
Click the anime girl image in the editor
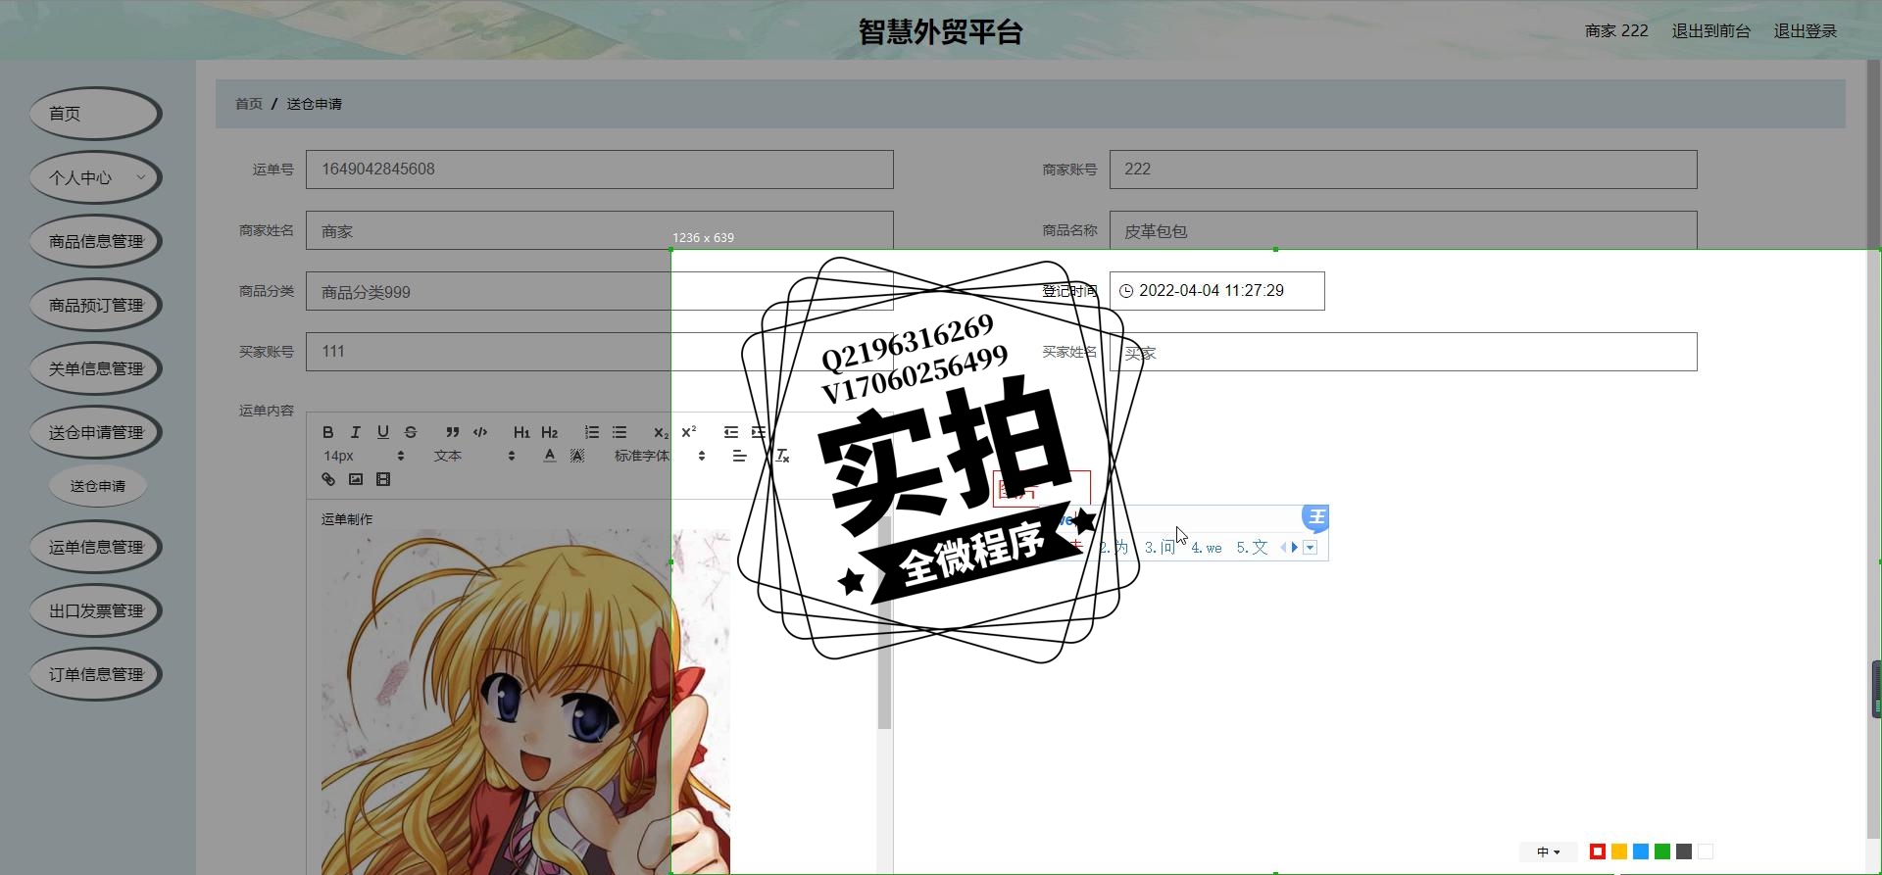pyautogui.click(x=525, y=702)
